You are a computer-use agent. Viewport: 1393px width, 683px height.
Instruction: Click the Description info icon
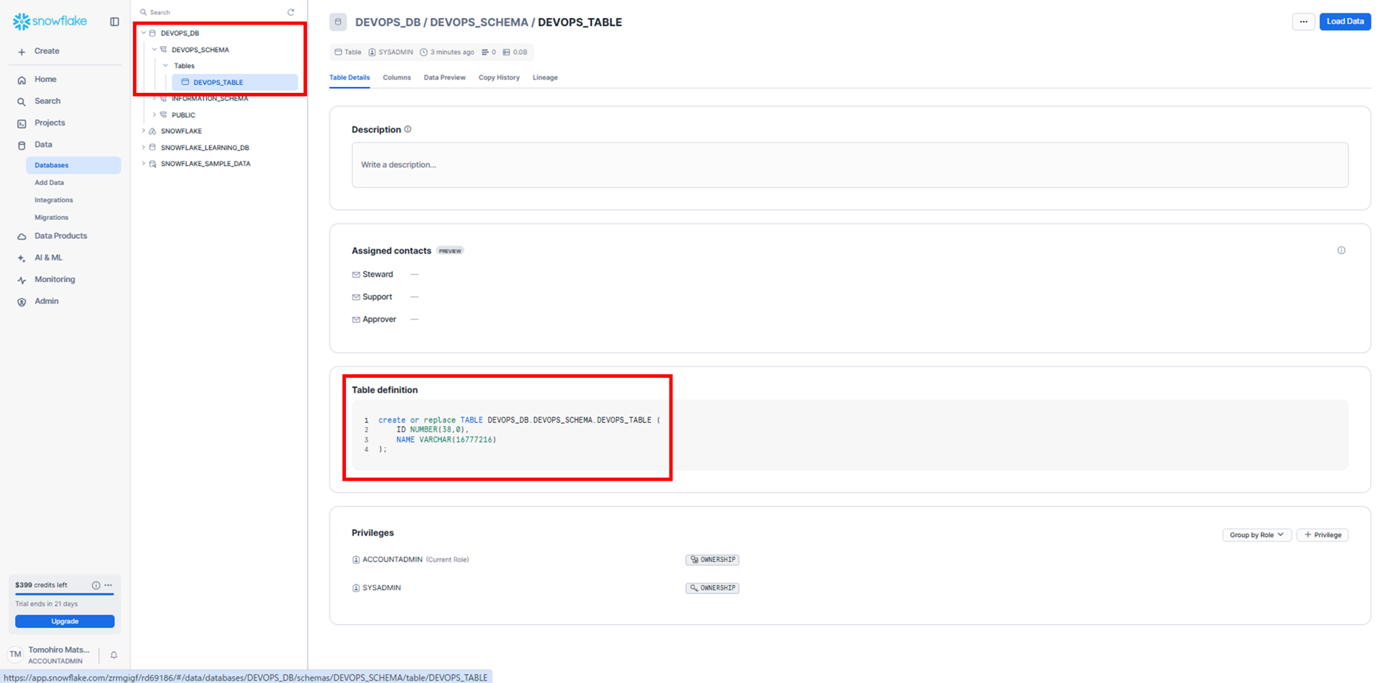click(408, 129)
